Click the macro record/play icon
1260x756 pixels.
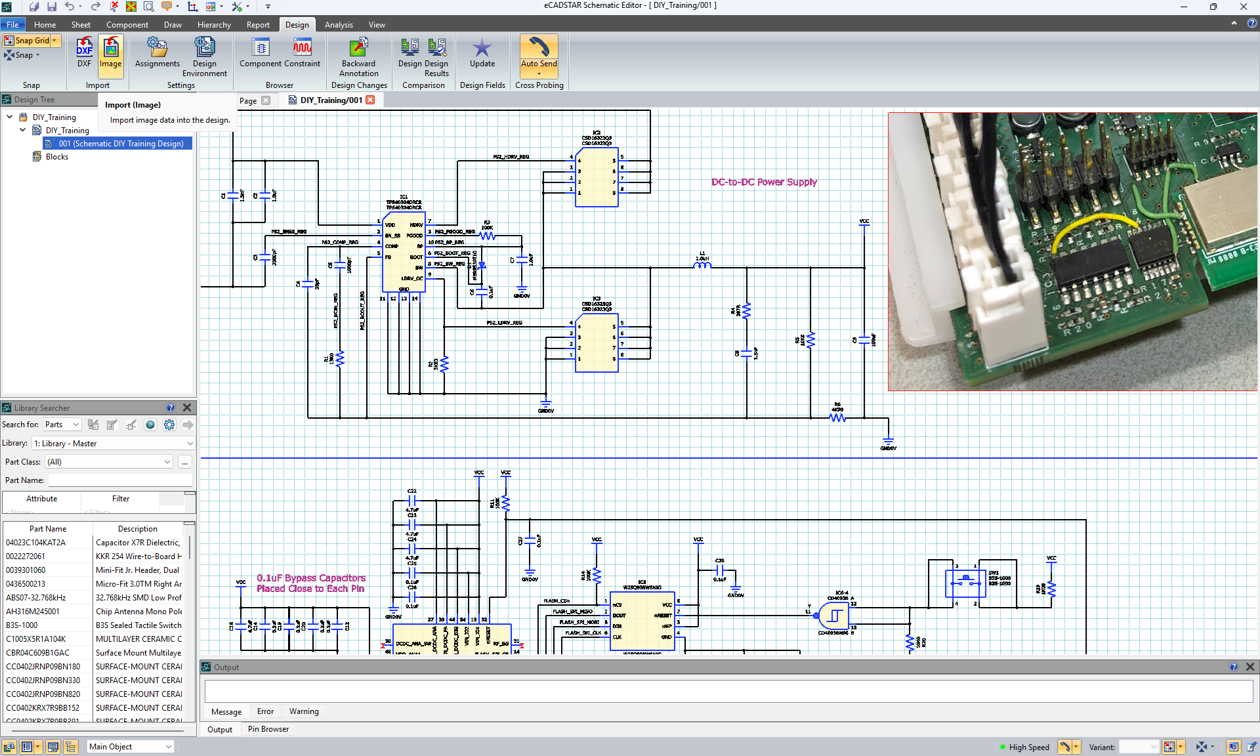211,7
